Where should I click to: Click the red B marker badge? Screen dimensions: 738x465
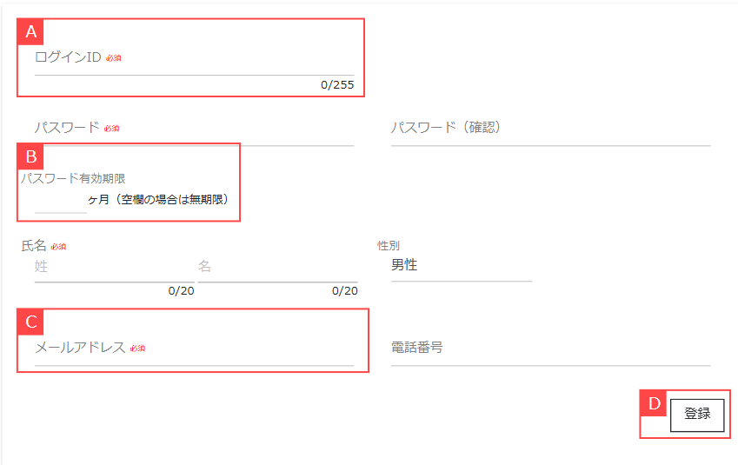coord(31,157)
